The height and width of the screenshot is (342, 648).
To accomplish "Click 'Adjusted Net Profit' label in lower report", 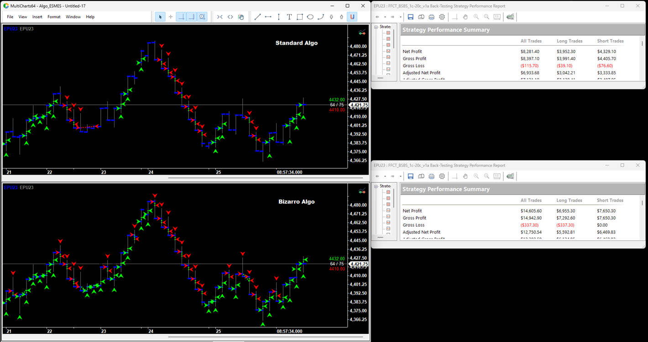I will pyautogui.click(x=422, y=232).
